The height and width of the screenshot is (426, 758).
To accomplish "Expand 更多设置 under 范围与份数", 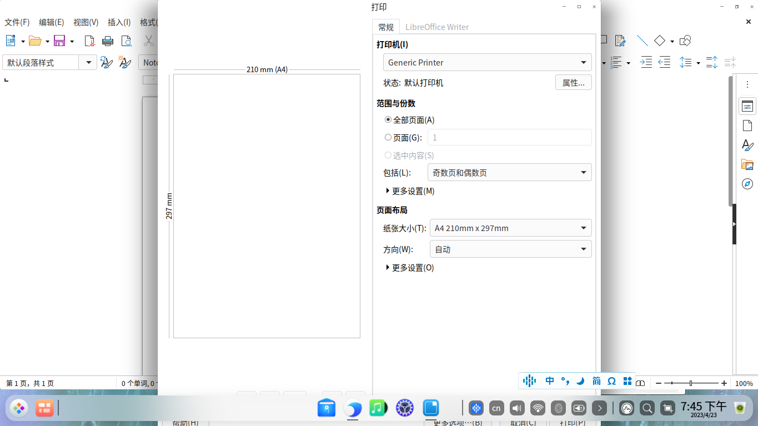I will click(410, 191).
